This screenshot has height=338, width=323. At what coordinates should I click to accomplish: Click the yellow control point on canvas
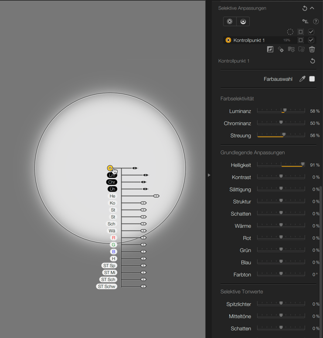coord(110,168)
